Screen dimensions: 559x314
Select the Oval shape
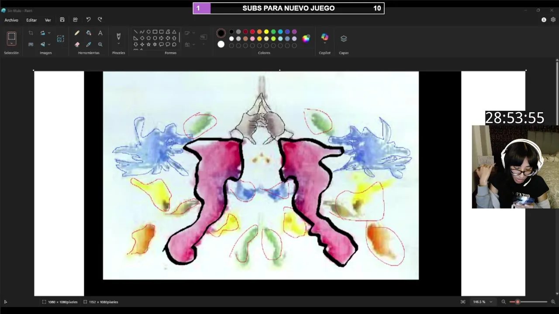point(148,32)
